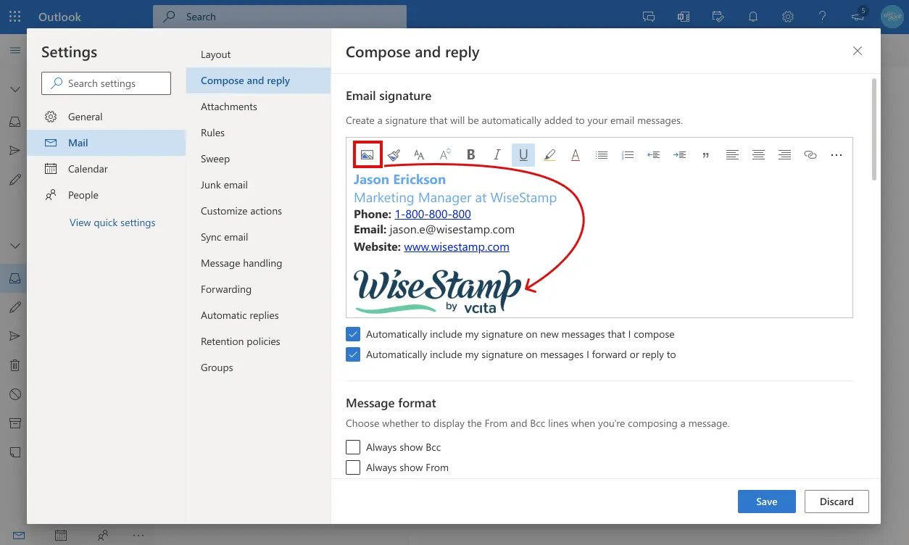Open Outlook notifications bell
The image size is (909, 545).
point(752,16)
